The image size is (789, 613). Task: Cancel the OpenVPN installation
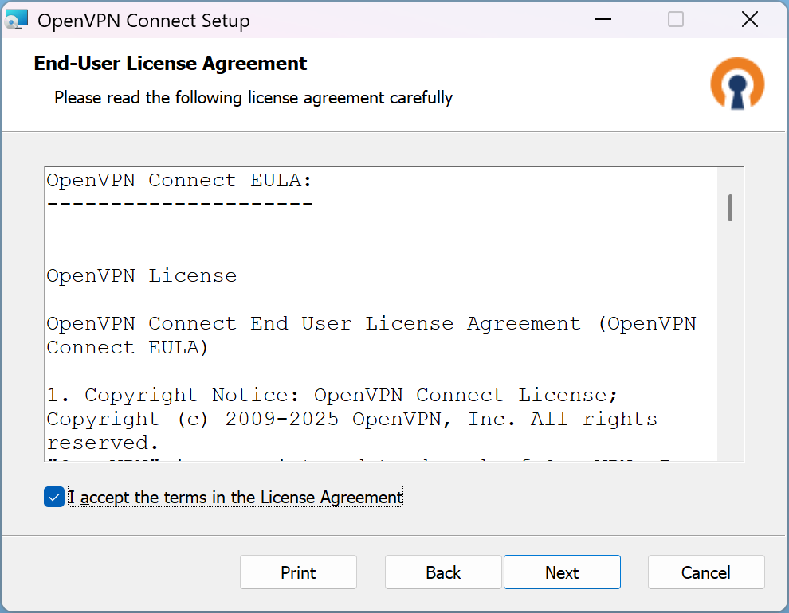coord(706,572)
